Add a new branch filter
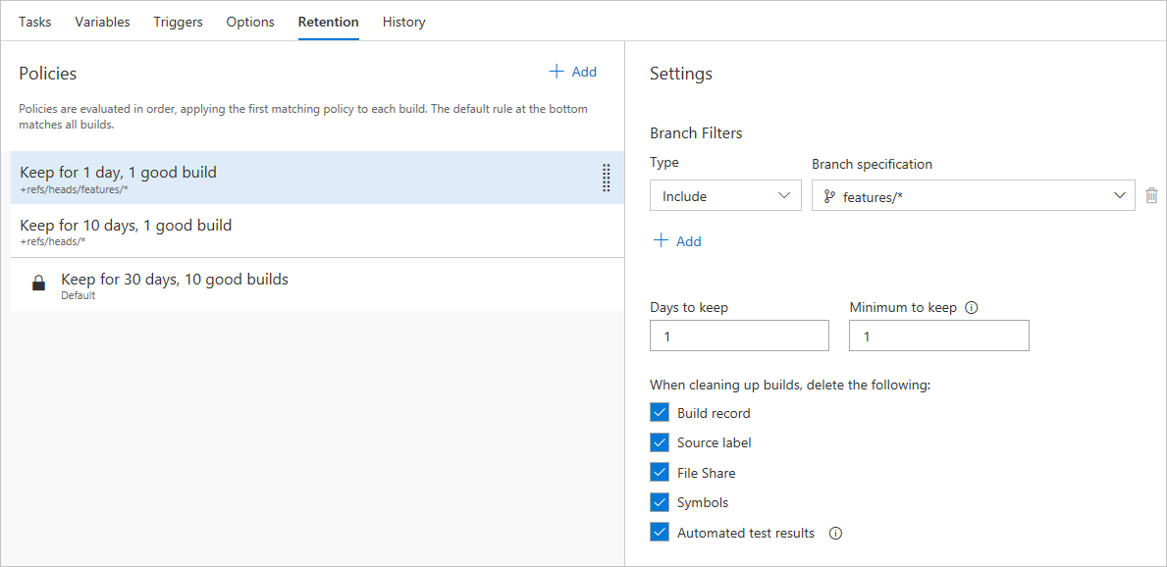Image resolution: width=1167 pixels, height=567 pixels. 676,241
